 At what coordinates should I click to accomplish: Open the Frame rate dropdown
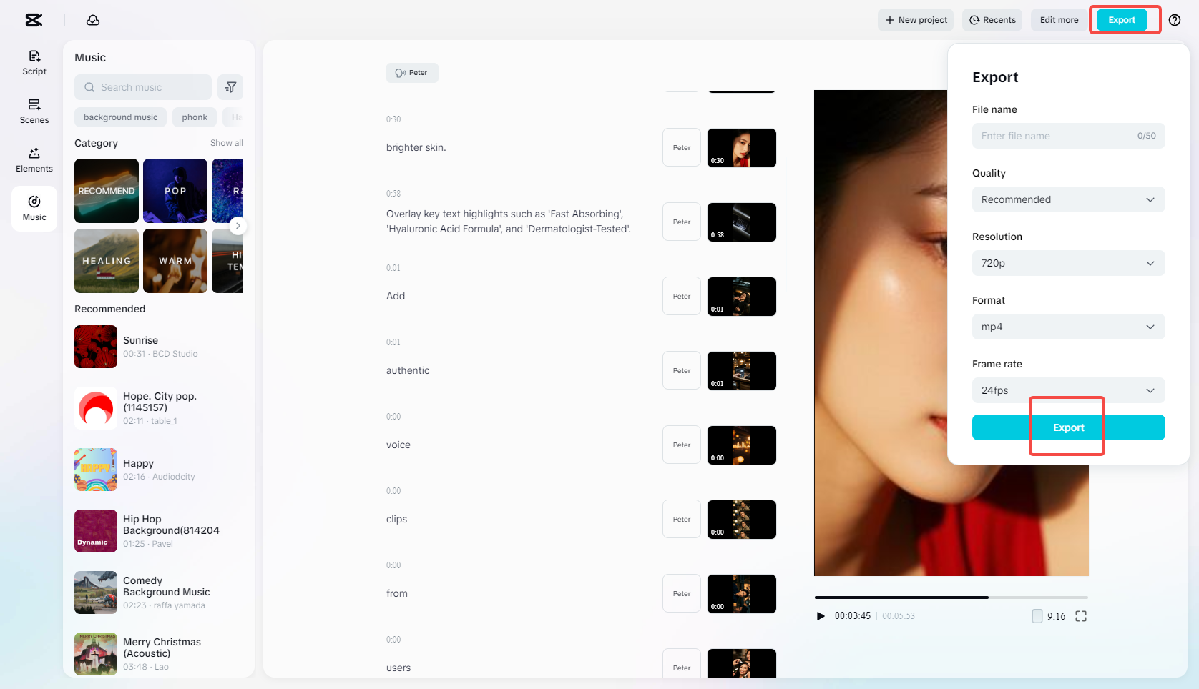1068,390
